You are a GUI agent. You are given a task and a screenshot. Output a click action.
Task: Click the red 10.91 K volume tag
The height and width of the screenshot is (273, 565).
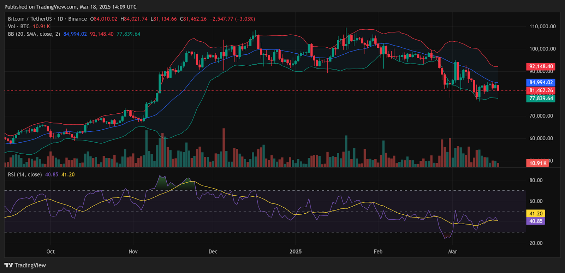pyautogui.click(x=538, y=163)
